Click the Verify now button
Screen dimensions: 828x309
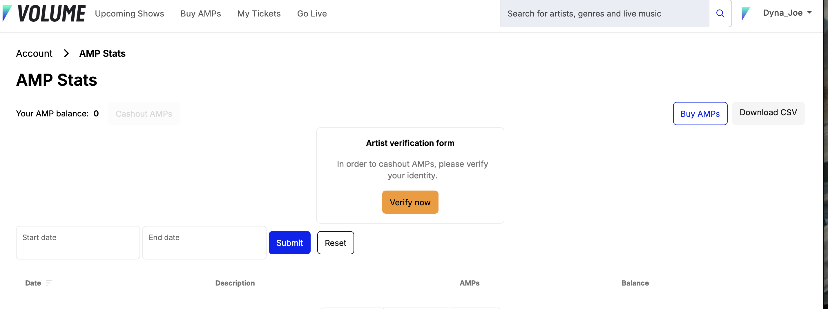pyautogui.click(x=410, y=202)
